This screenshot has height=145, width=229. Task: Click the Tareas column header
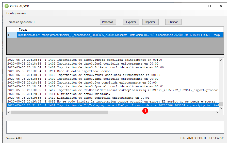click(120, 30)
